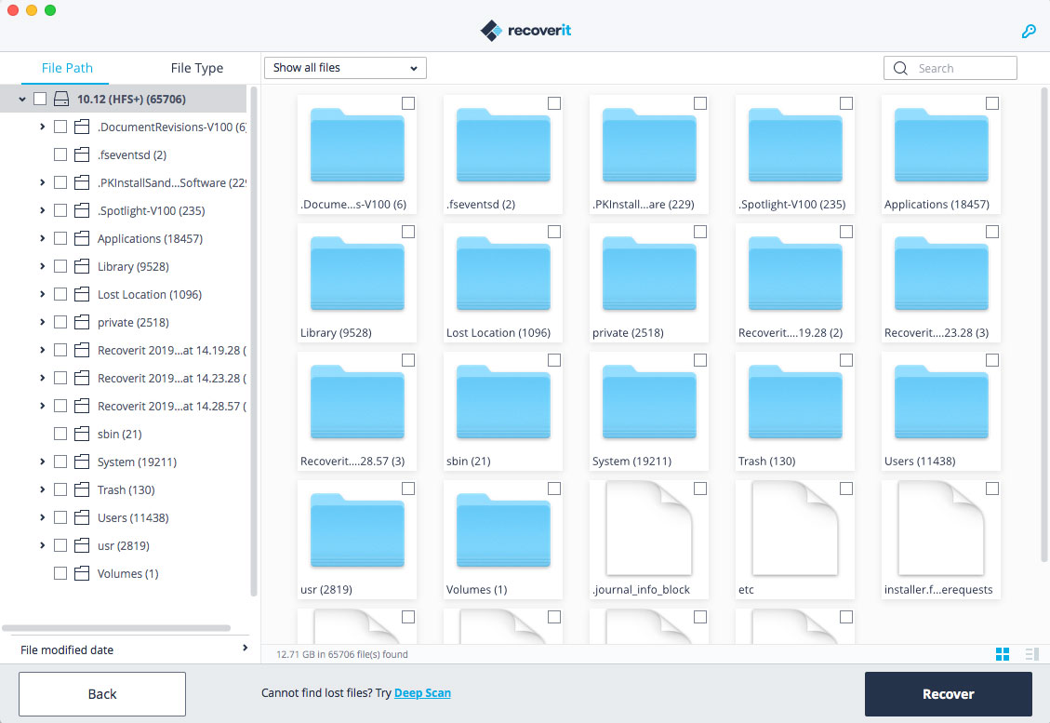Screen dimensions: 1050x723
Task: Open the Deep Scan link
Action: [422, 692]
